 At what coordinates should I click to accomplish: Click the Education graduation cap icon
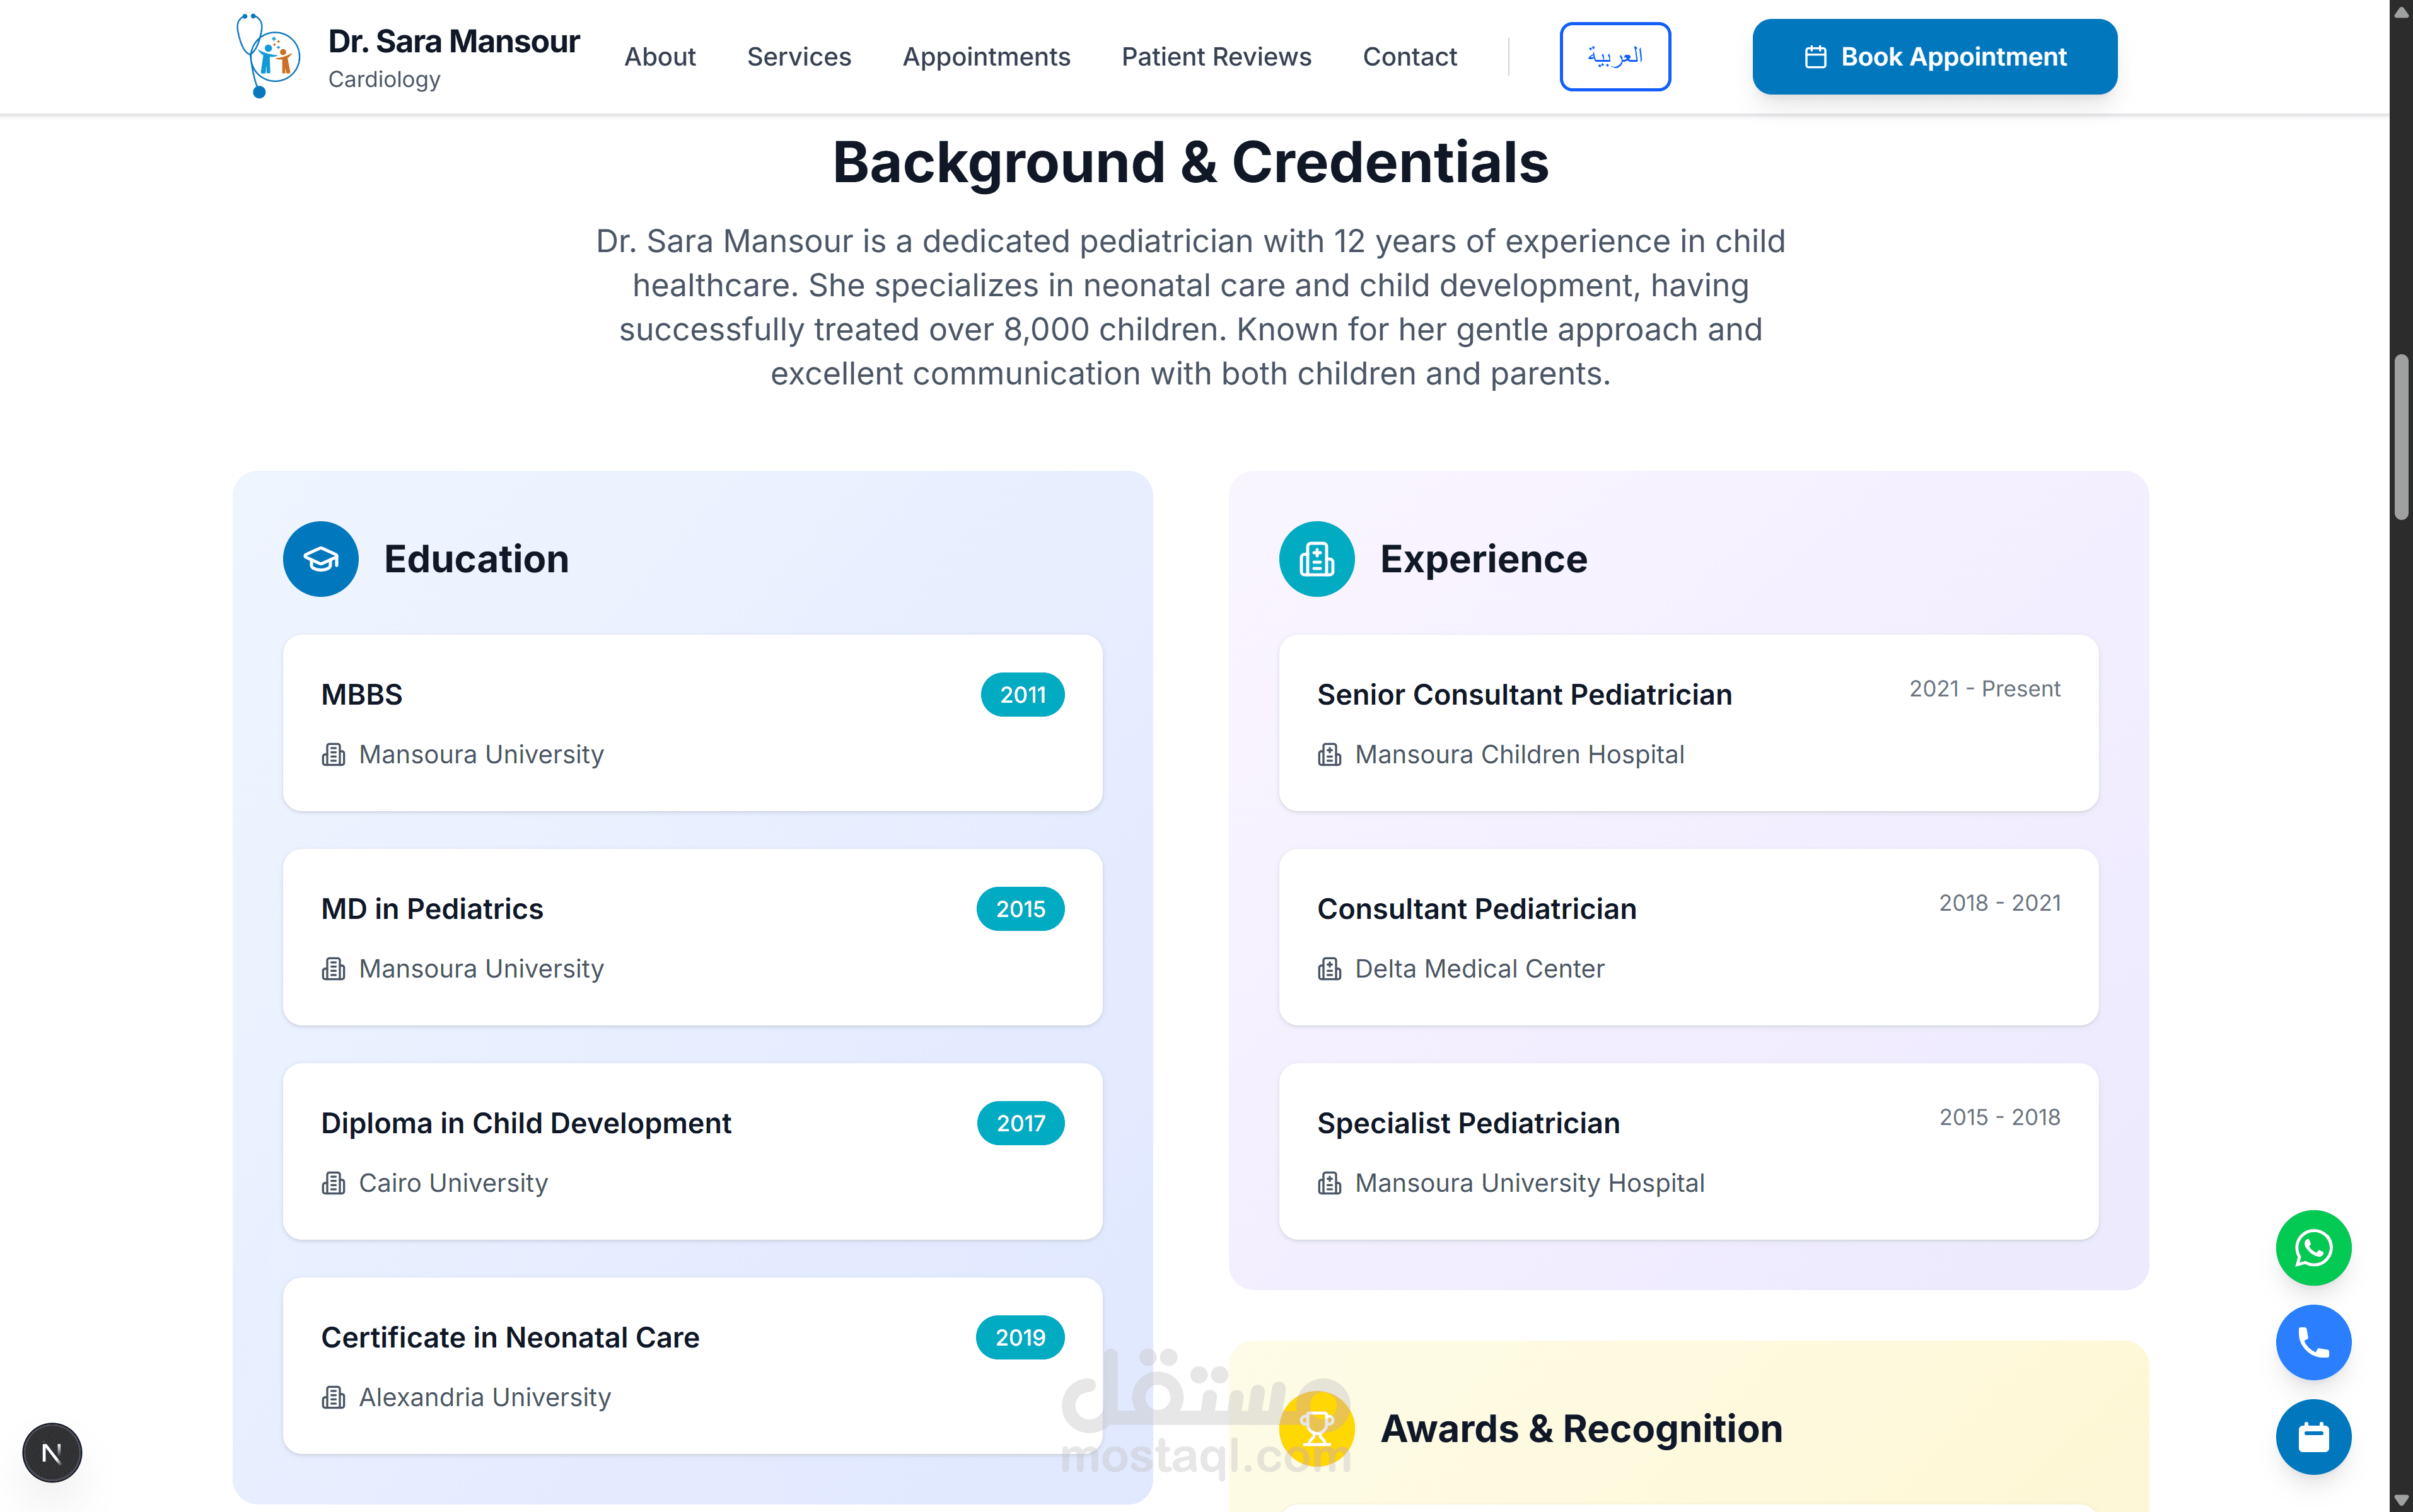point(320,559)
